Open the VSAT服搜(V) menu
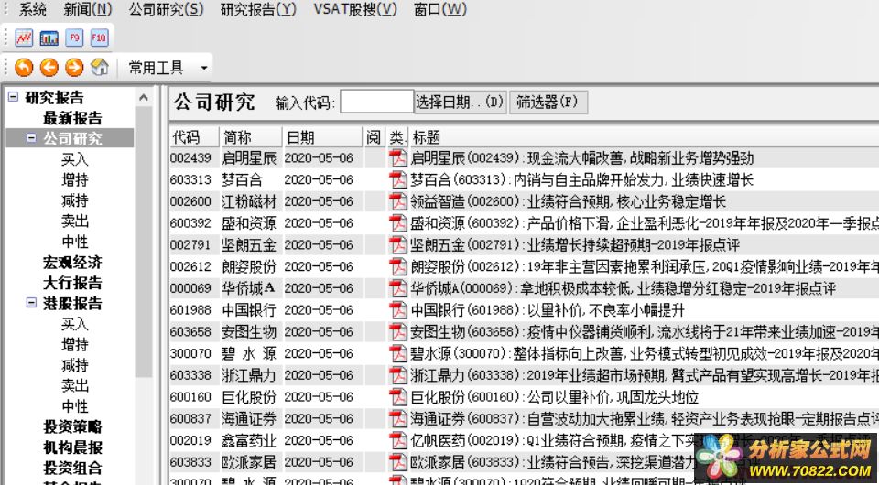This screenshot has width=879, height=485. 355,9
